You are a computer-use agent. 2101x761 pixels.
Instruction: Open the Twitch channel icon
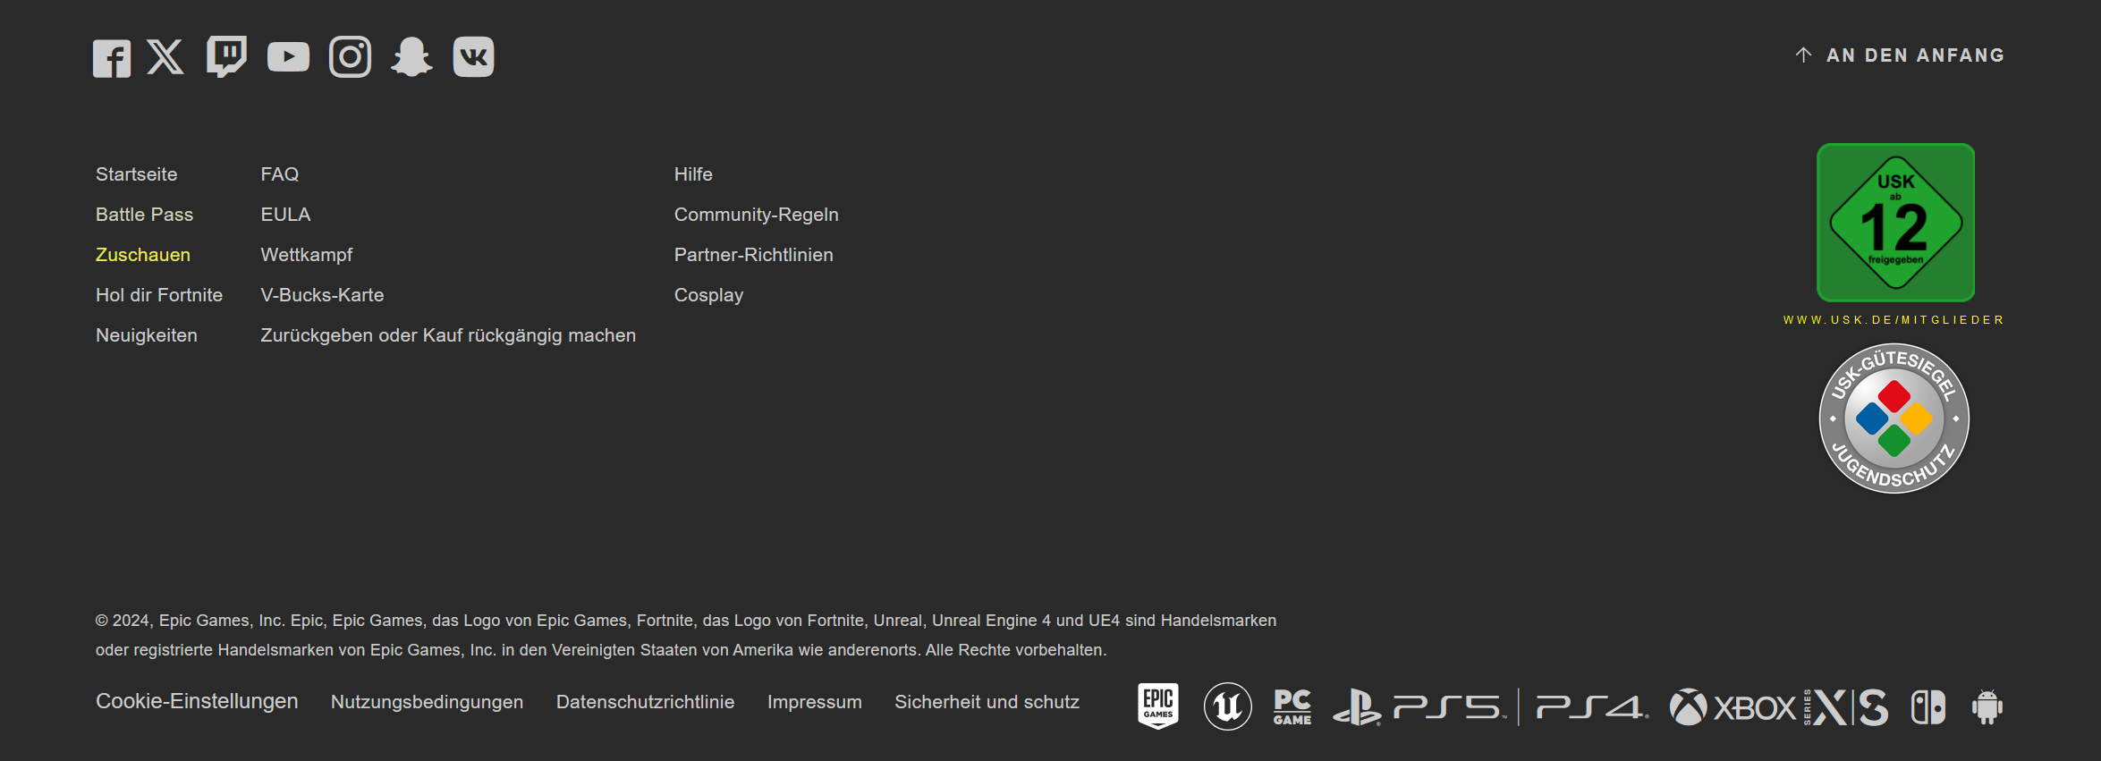point(226,57)
